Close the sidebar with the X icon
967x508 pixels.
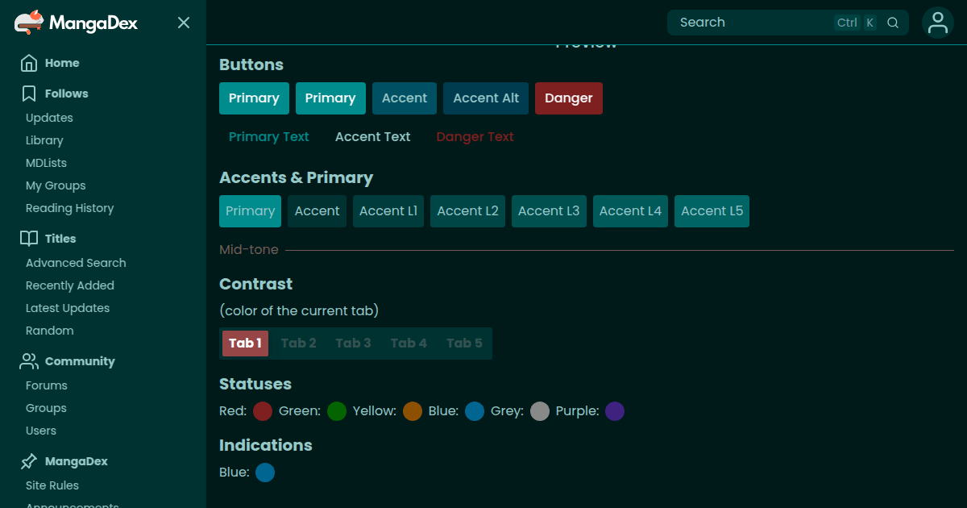pos(184,23)
